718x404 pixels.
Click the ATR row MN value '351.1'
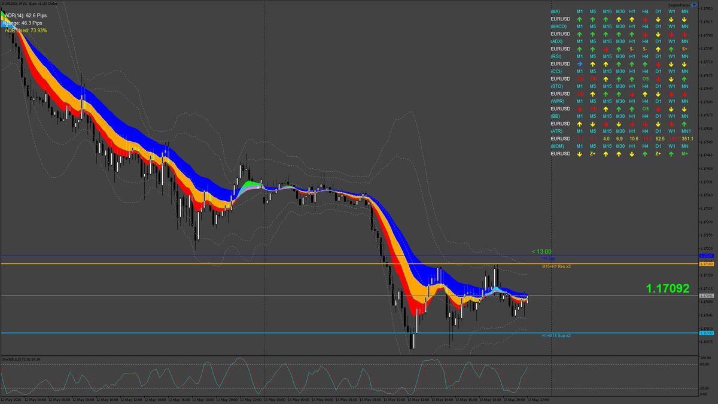(687, 138)
